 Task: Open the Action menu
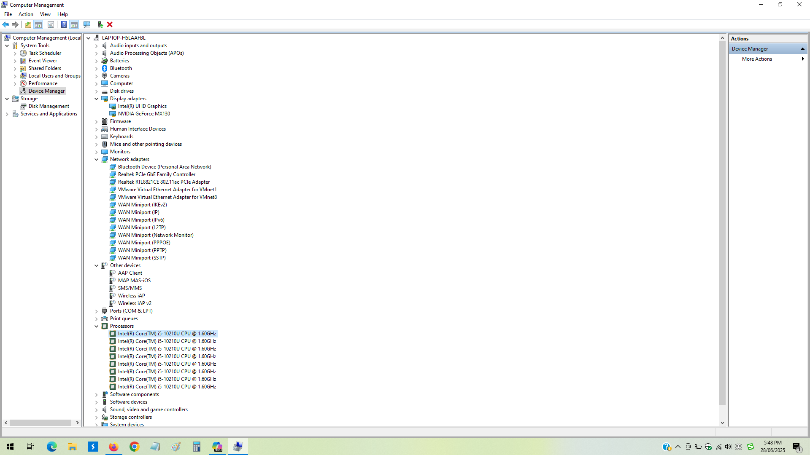coord(26,14)
